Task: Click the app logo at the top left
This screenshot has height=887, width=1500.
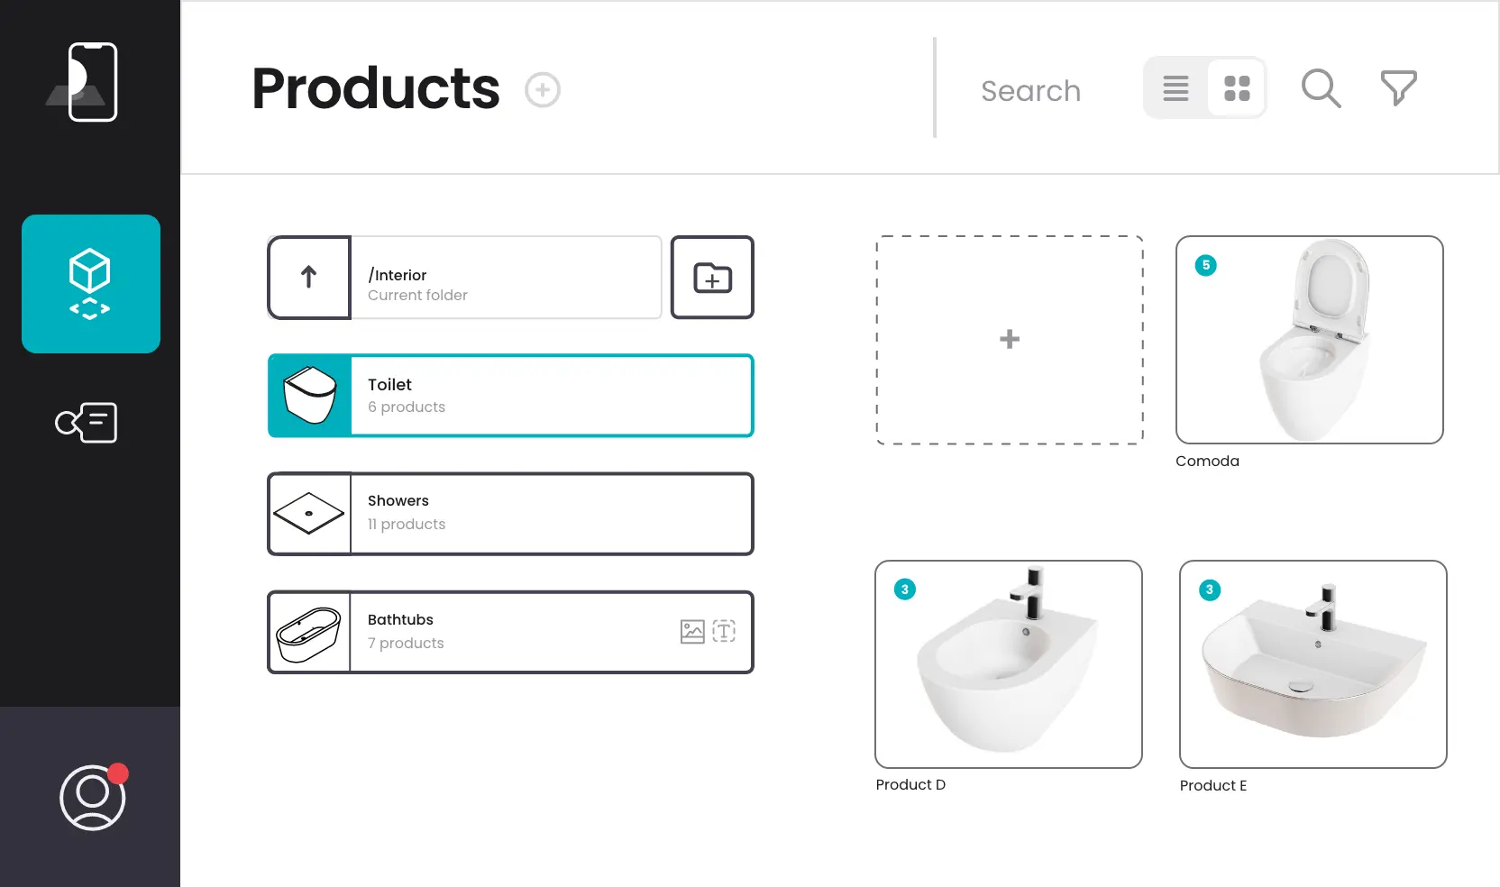Action: point(87,81)
